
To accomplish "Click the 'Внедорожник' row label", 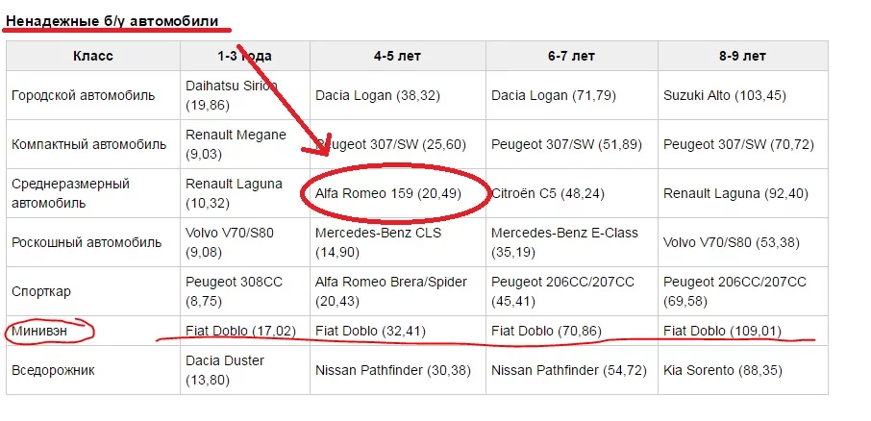I will [x=53, y=369].
